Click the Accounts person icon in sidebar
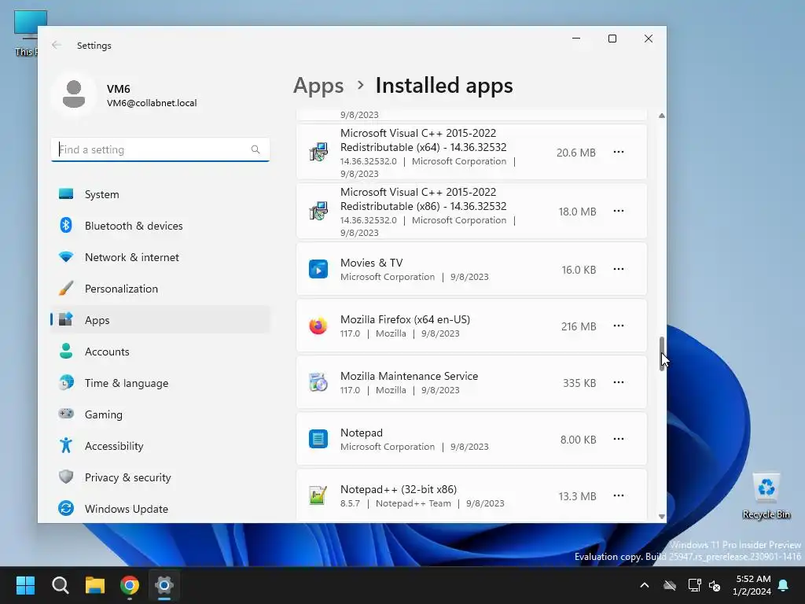Image resolution: width=805 pixels, height=604 pixels. click(66, 352)
